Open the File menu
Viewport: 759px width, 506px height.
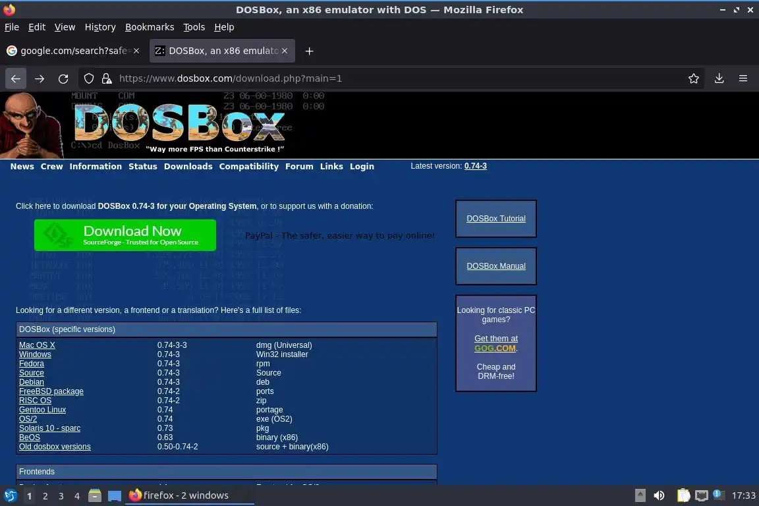12,27
